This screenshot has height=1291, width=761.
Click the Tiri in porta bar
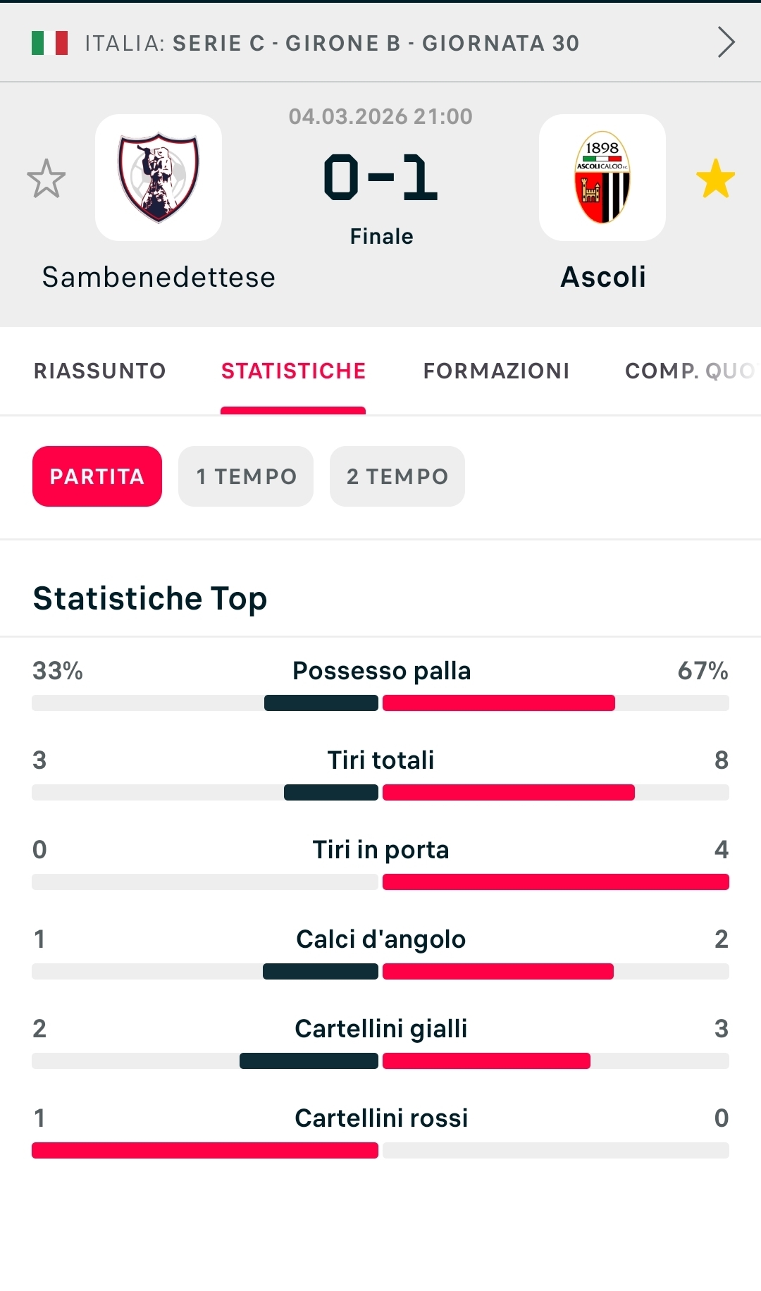(556, 882)
